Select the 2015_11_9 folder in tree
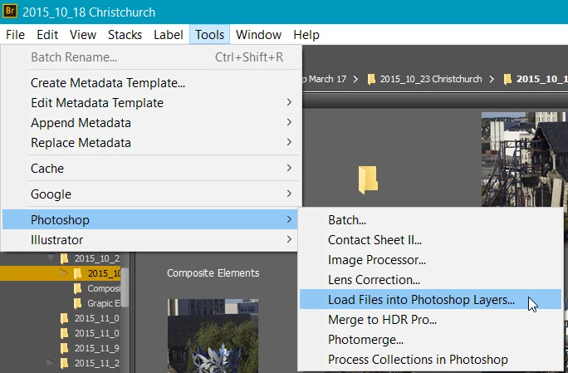This screenshot has width=568, height=373. [91, 348]
